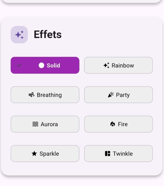Click the Effets section heading text
This screenshot has height=186, width=164.
click(48, 35)
